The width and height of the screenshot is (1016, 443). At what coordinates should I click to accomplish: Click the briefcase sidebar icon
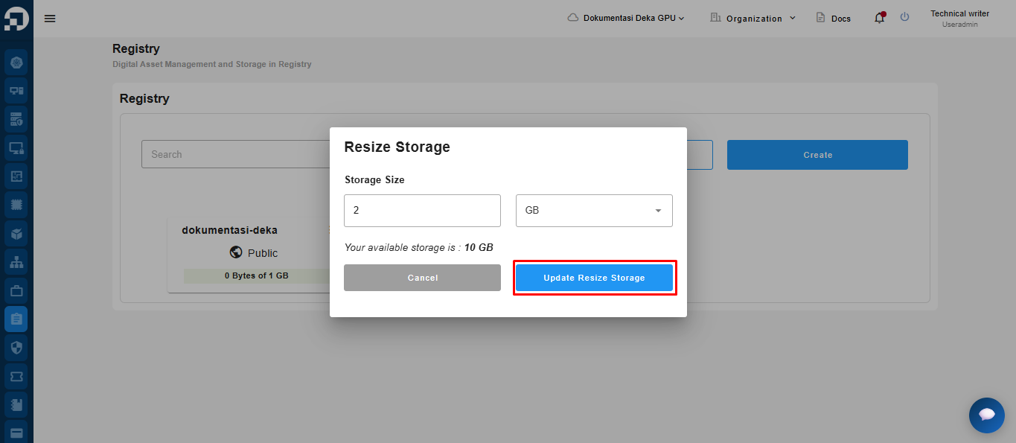coord(16,290)
